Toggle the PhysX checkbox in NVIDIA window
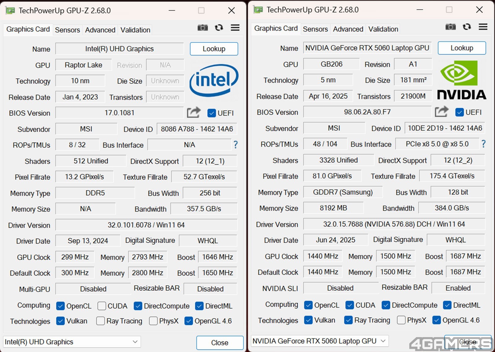The image size is (495, 352). (x=401, y=320)
